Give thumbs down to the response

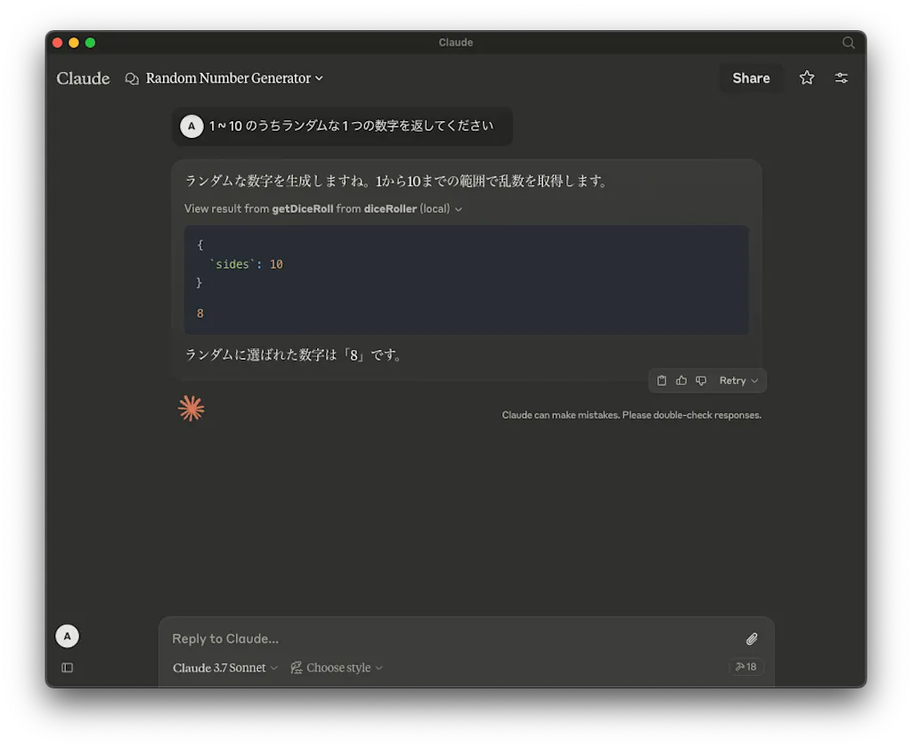coord(701,380)
